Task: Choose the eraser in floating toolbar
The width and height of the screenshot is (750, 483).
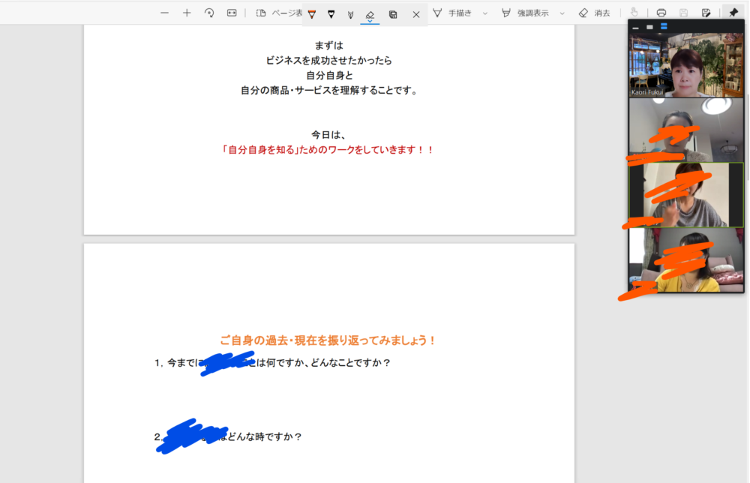Action: pos(370,14)
